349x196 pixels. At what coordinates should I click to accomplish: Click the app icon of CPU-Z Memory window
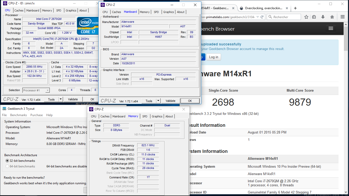click(91, 109)
